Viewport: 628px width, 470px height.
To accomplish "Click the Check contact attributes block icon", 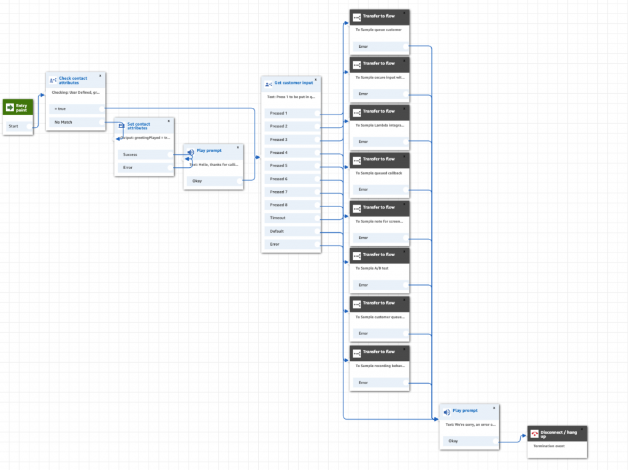I will pos(53,80).
